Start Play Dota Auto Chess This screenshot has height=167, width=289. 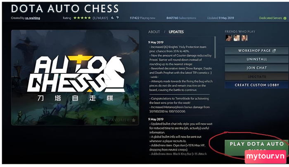click(256, 147)
